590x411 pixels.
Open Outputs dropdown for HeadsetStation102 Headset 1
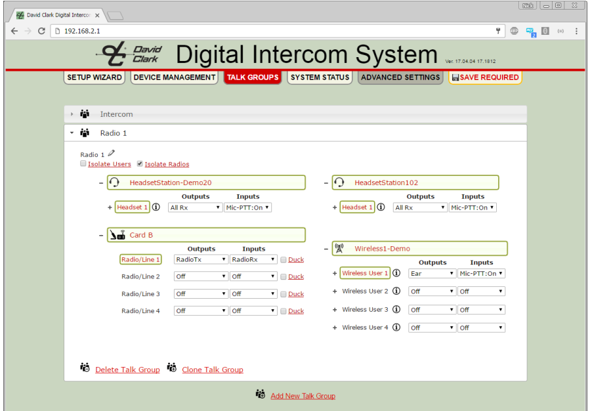click(x=420, y=207)
